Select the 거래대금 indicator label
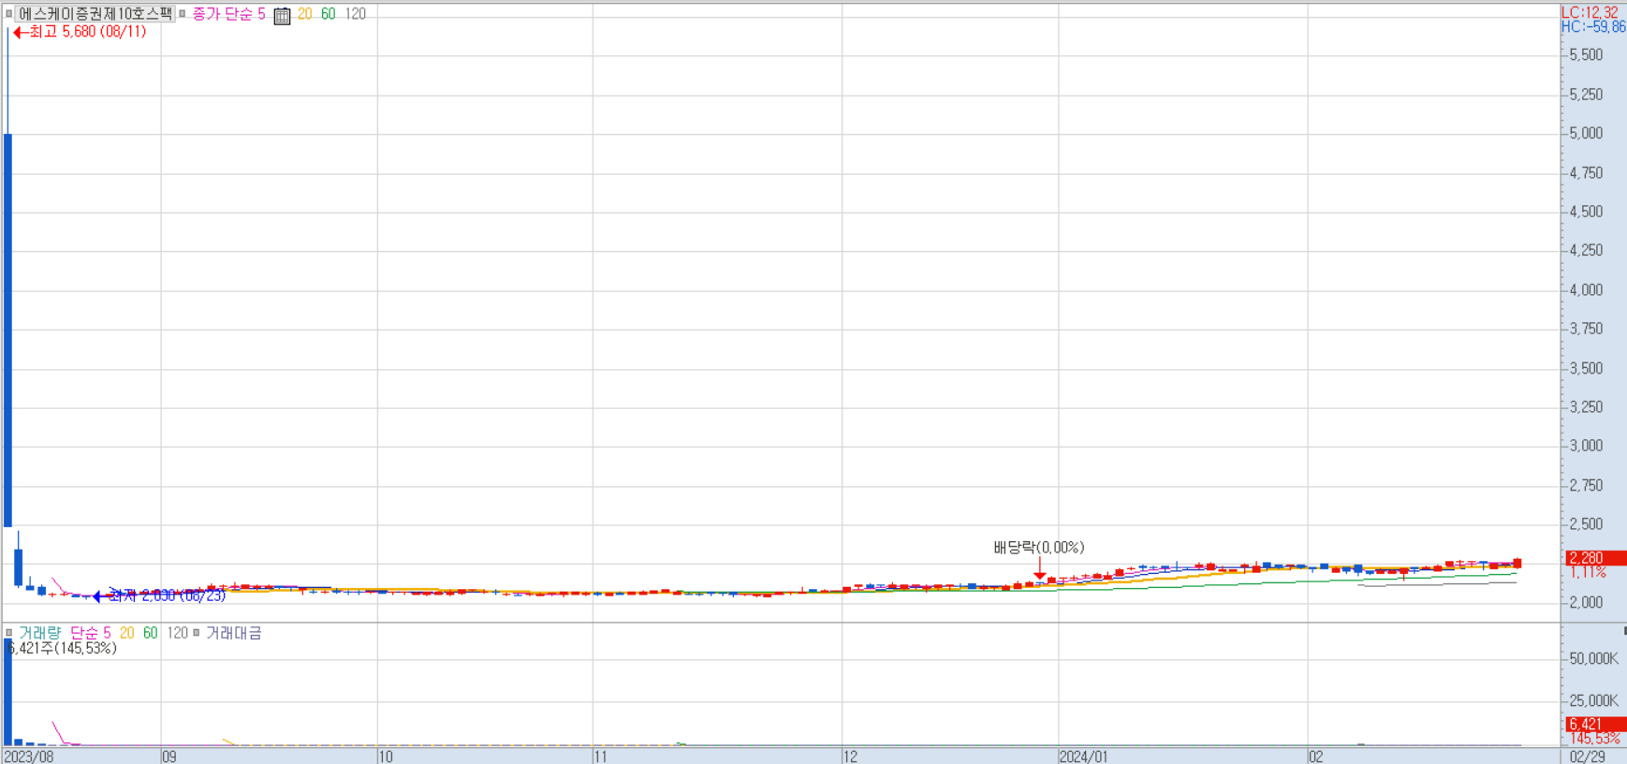This screenshot has height=764, width=1627. point(233,633)
